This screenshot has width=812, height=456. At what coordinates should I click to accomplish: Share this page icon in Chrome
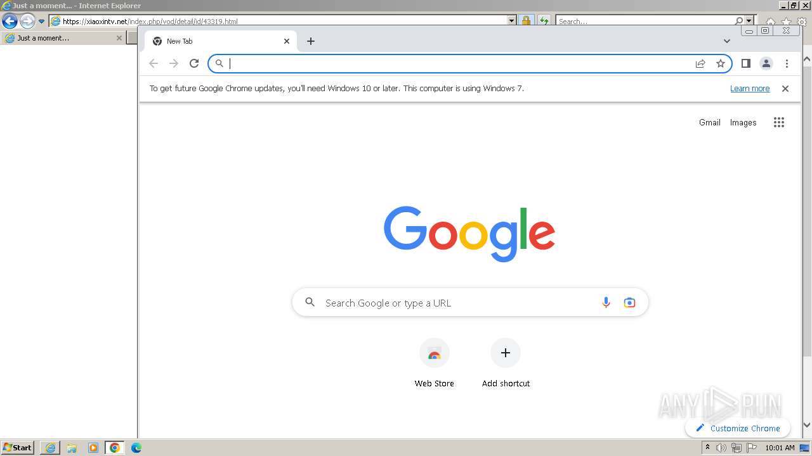(x=700, y=63)
